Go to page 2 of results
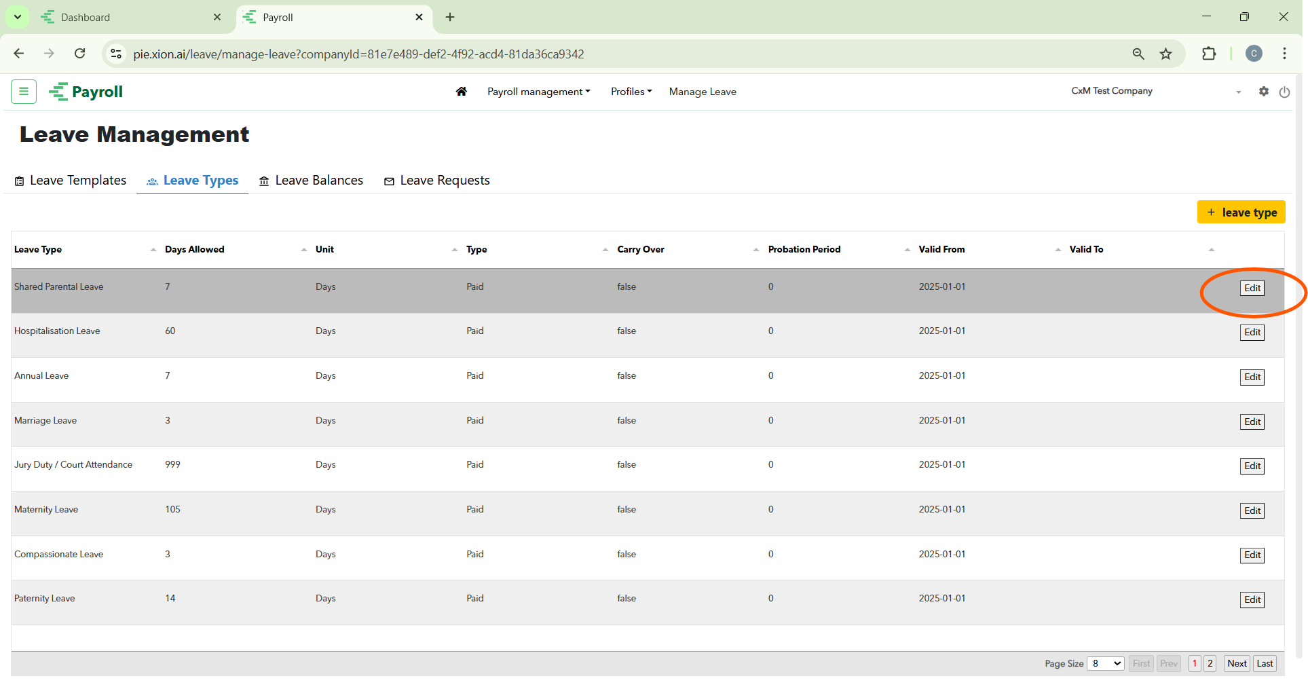Viewport: 1308px width, 689px height. pyautogui.click(x=1210, y=663)
